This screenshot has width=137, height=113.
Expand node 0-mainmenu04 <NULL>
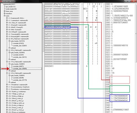tap(7, 18)
